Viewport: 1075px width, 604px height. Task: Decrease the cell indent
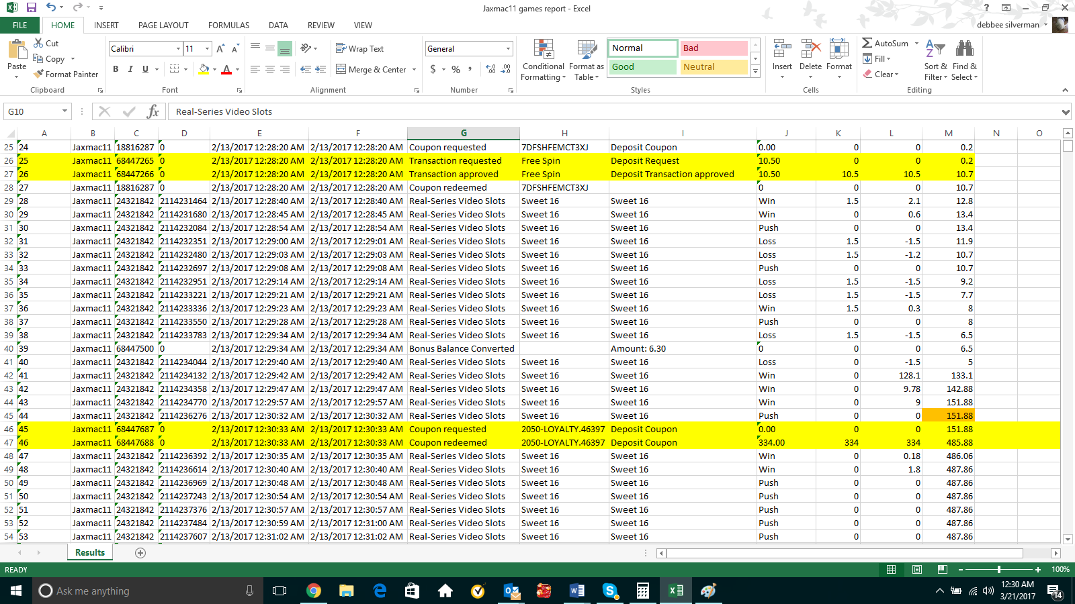point(306,69)
